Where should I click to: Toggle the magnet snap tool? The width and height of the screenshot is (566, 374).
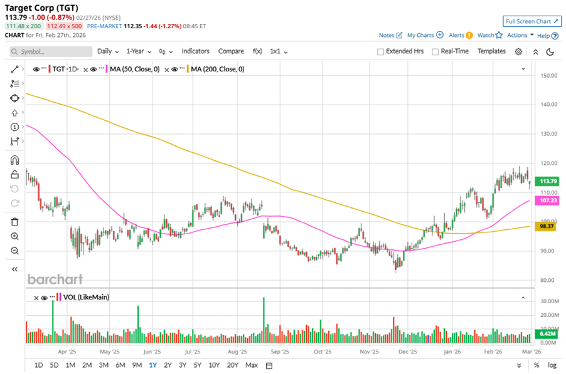(x=14, y=160)
